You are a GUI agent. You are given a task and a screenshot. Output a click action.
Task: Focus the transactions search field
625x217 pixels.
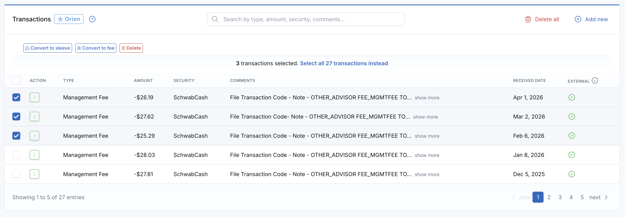[306, 19]
